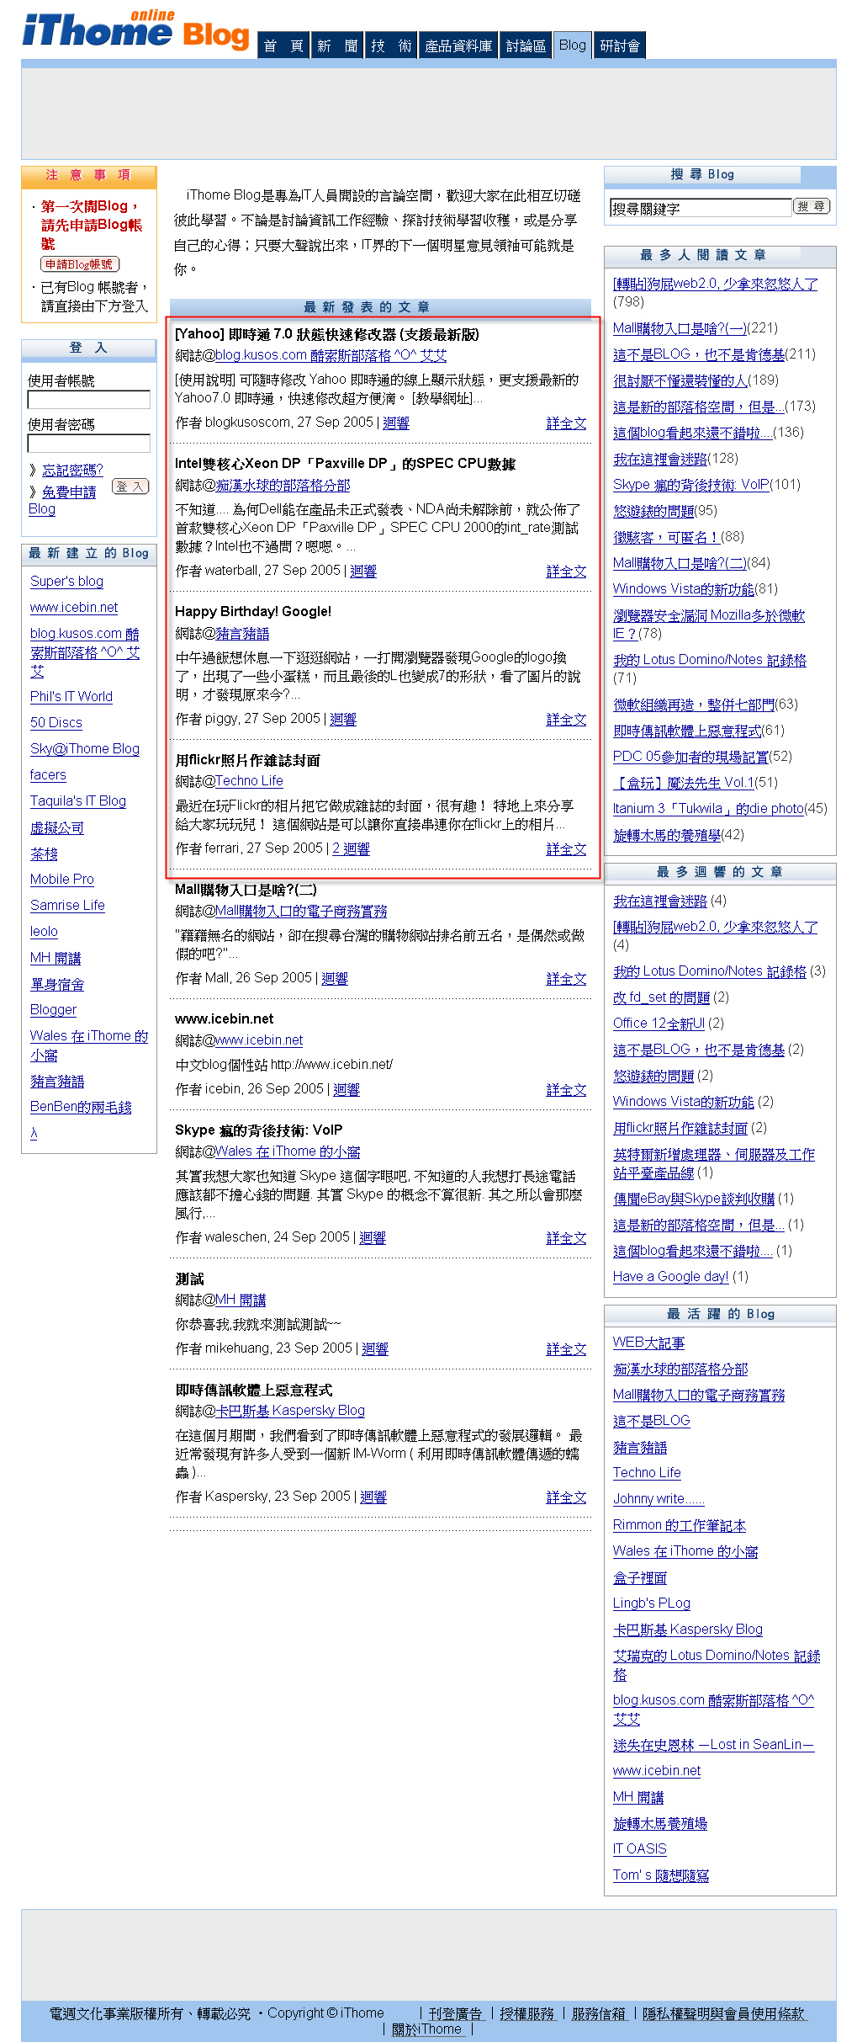
Task: Focus the 使用者帳號 input field
Action: [x=89, y=400]
